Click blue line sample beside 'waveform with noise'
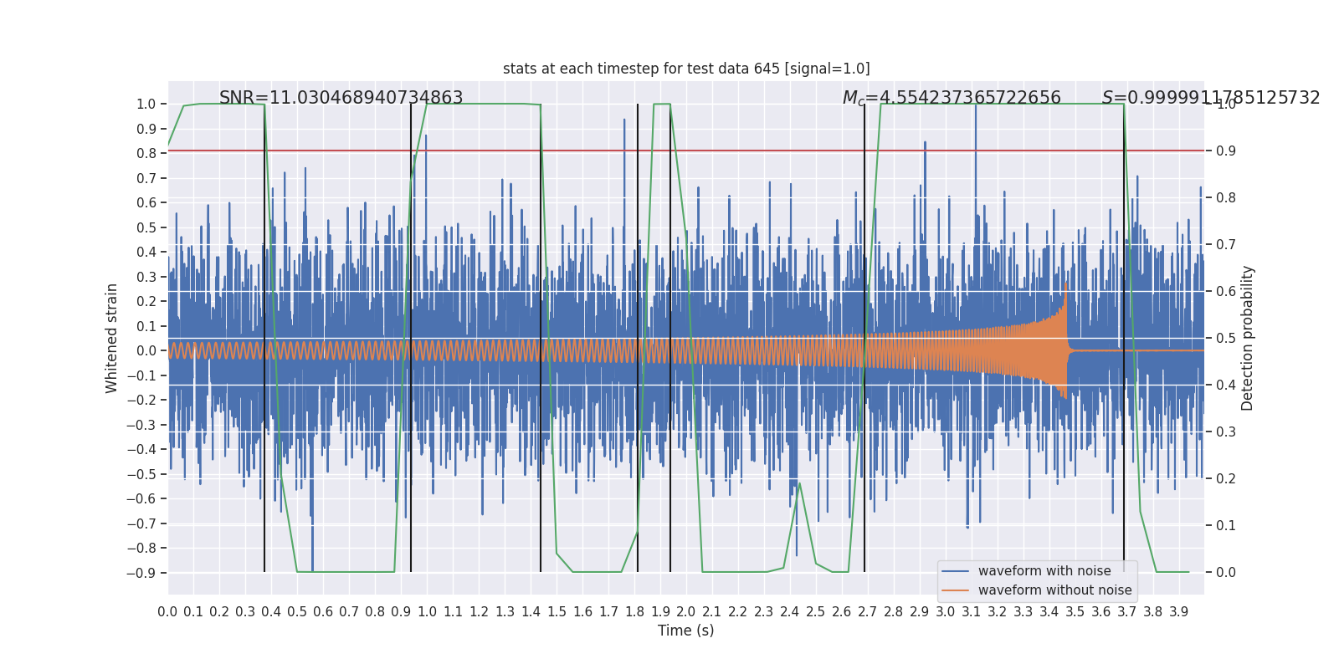The height and width of the screenshot is (669, 1339). click(x=956, y=571)
